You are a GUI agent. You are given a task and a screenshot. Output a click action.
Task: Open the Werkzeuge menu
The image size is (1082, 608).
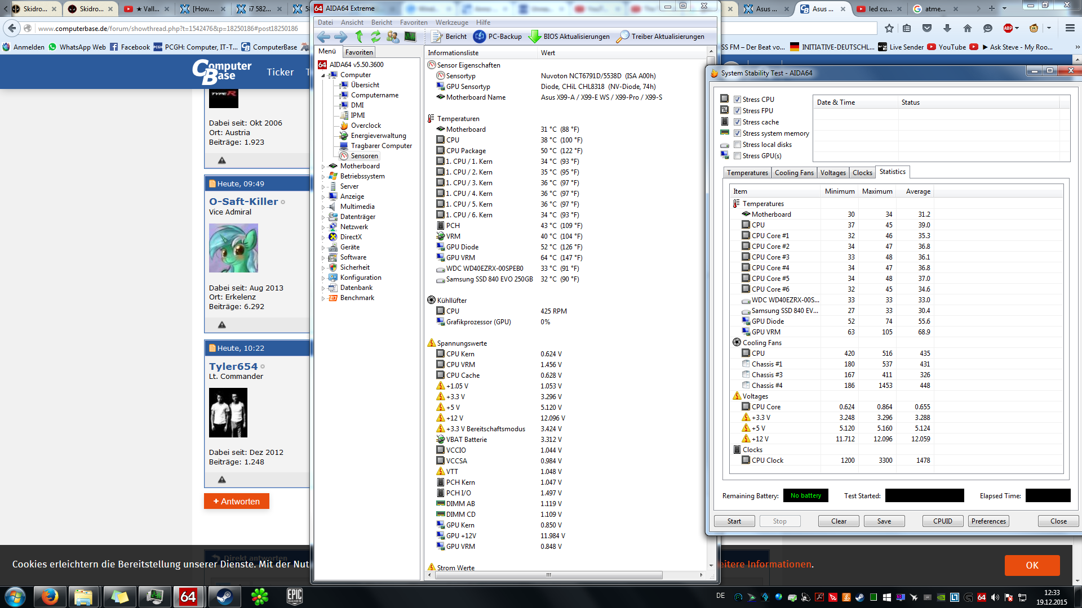click(451, 23)
